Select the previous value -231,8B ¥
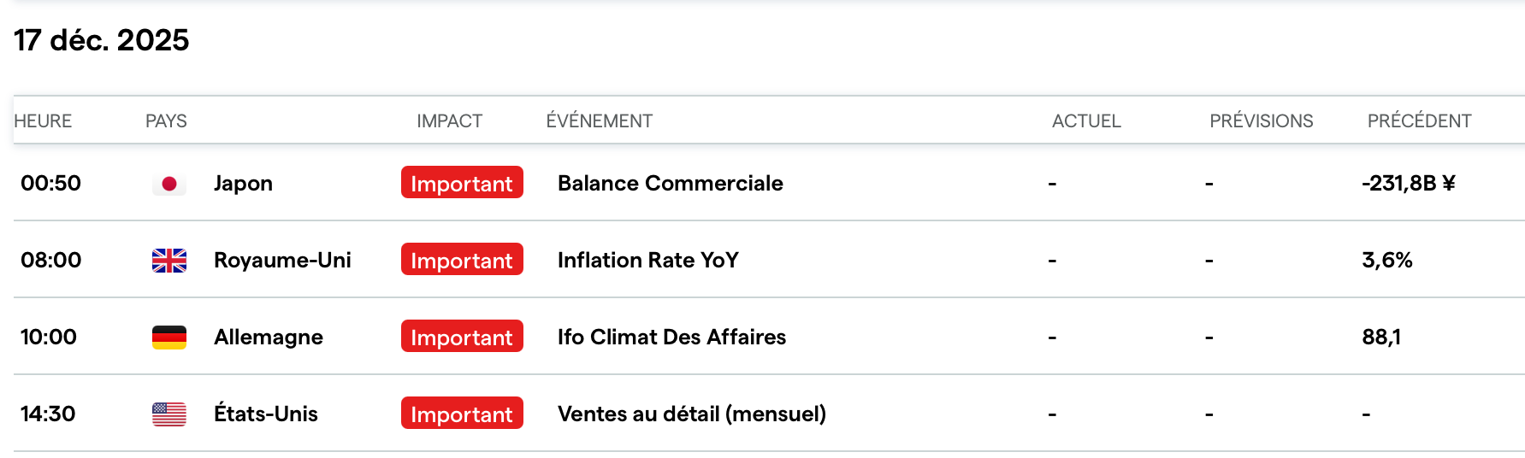This screenshot has width=1525, height=458. (1408, 183)
